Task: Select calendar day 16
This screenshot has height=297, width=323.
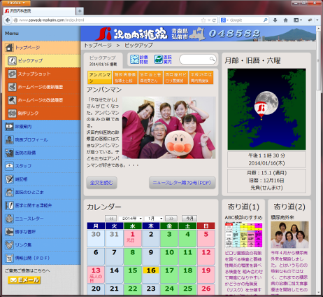Action: (151, 274)
